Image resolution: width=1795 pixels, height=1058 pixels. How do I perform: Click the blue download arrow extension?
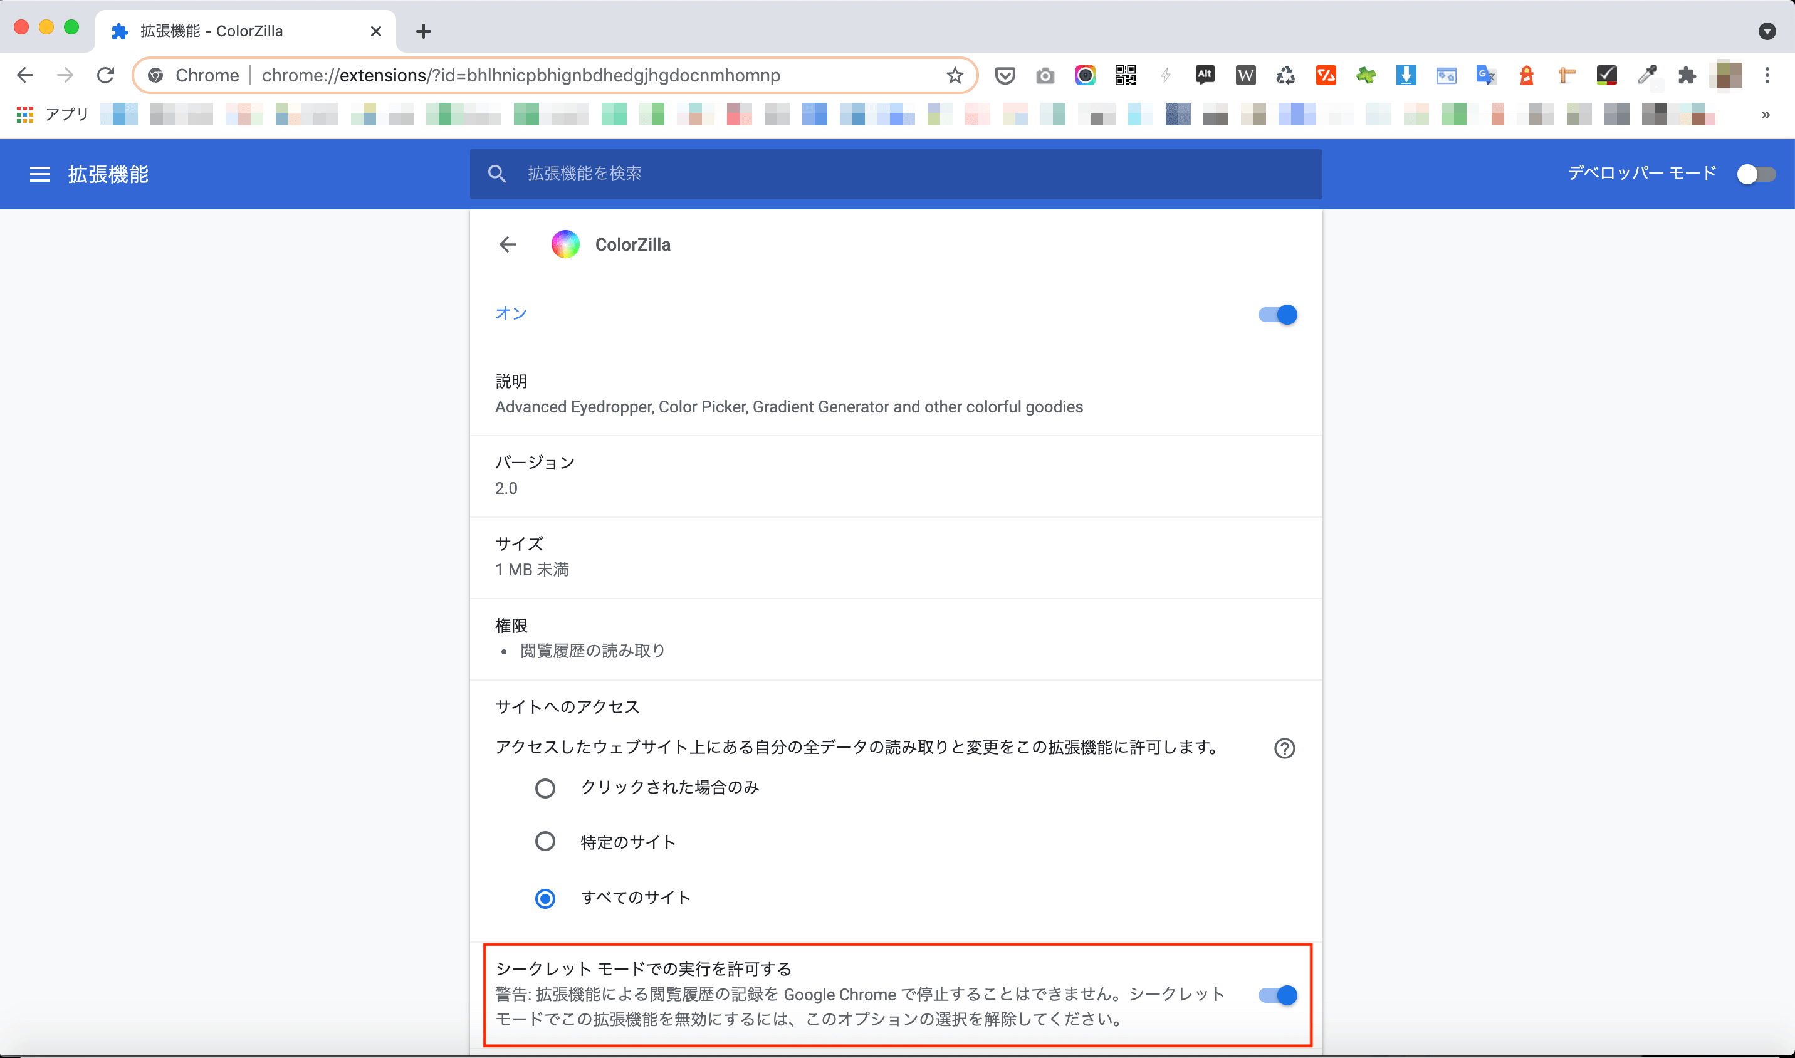[1406, 76]
